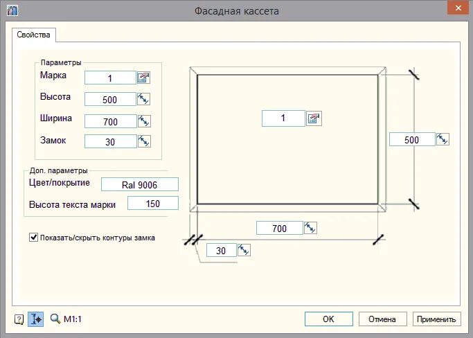Click the measure icon beside preview width 700
The width and height of the screenshot is (473, 338).
(310, 228)
